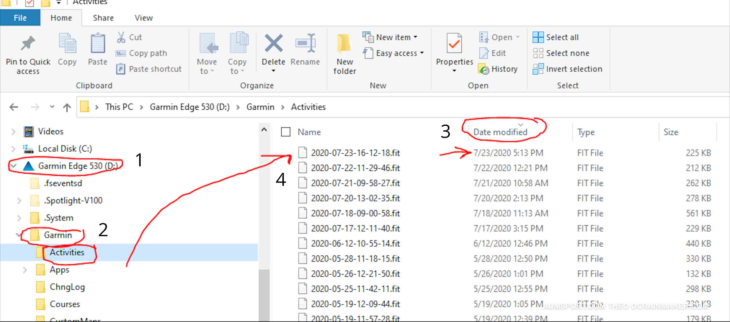Sort by the Date modified column header

[500, 132]
